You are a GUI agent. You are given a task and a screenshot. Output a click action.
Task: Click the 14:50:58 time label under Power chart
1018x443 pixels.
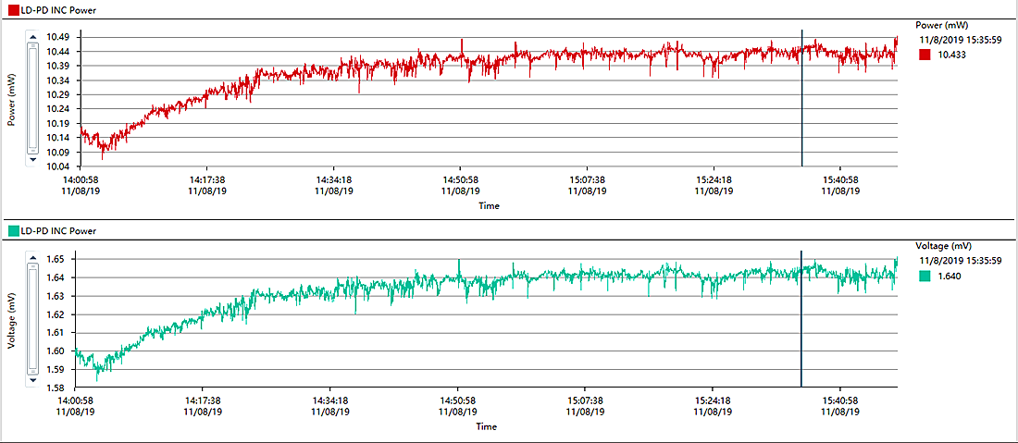point(460,179)
